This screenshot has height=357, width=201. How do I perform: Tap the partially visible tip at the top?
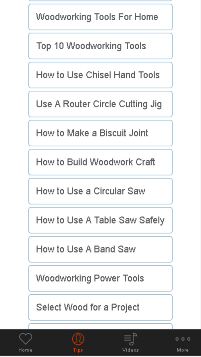[100, 1]
